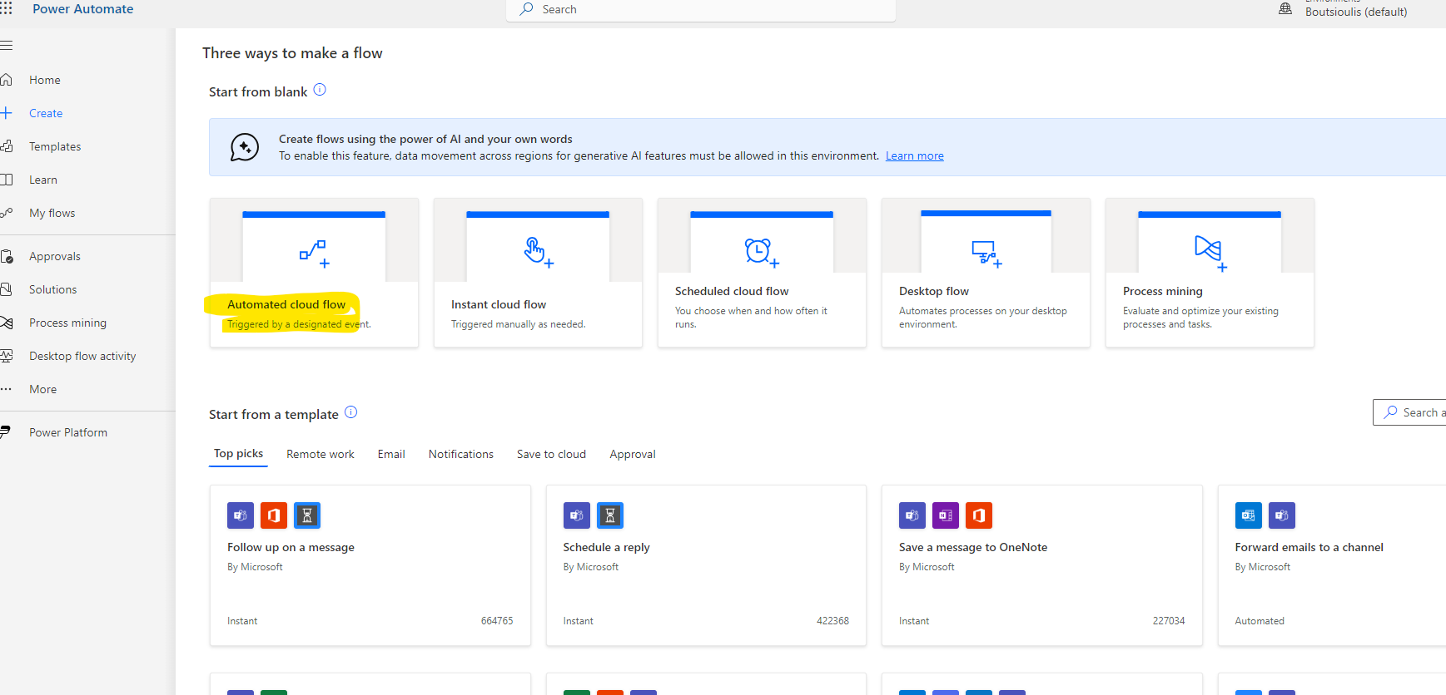Image resolution: width=1446 pixels, height=695 pixels.
Task: Open Templates in the left navigation
Action: pos(55,146)
